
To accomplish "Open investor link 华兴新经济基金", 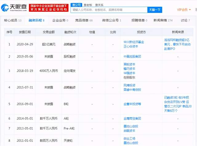I will [x=134, y=42].
